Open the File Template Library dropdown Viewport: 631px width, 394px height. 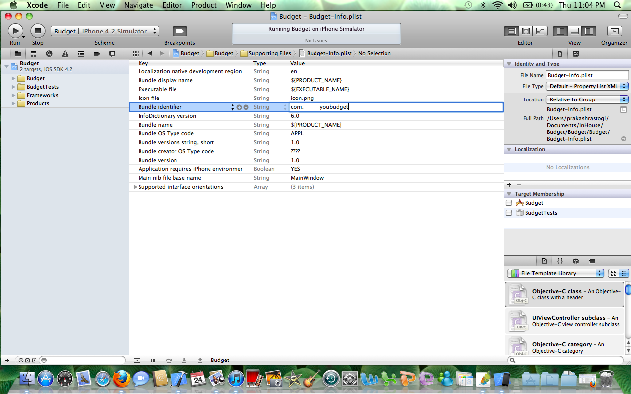556,273
